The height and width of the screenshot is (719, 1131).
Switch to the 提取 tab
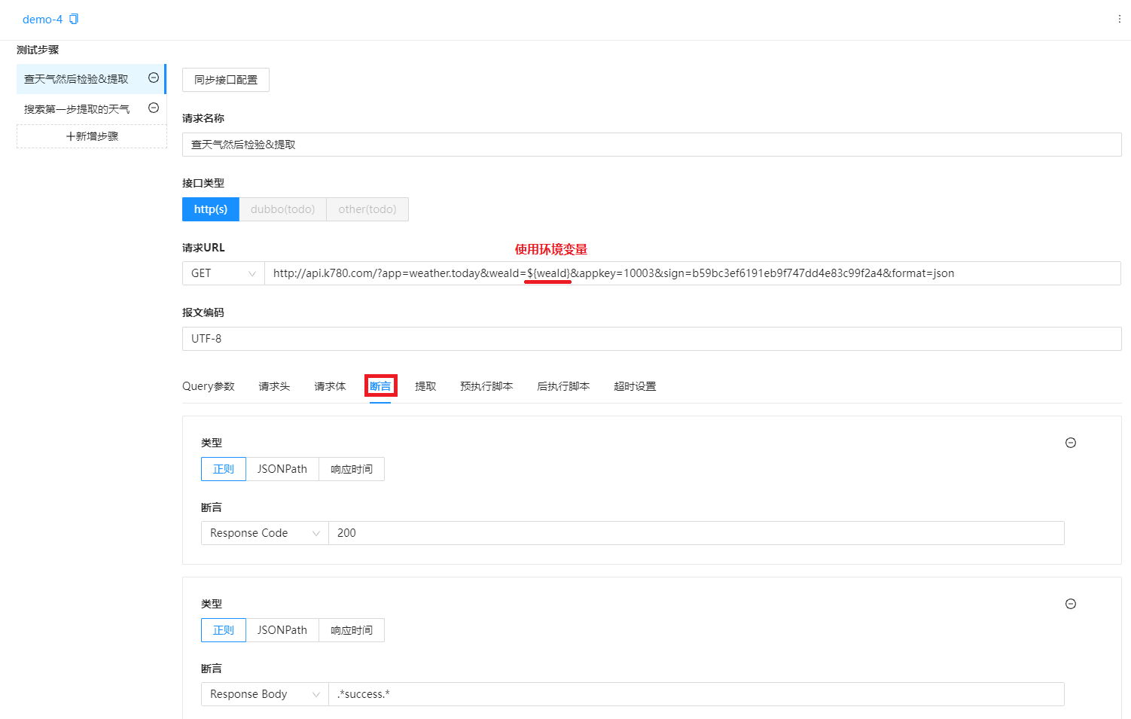tap(425, 386)
